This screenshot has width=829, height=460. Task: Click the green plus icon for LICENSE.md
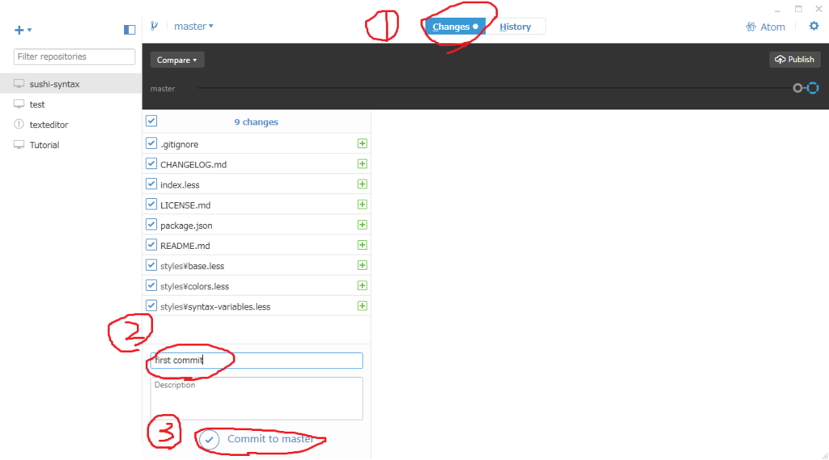point(362,205)
